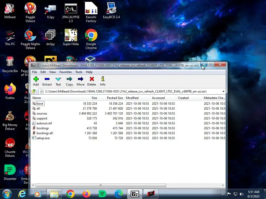266x199 pixels.
Task: Open the File menu
Action: [x=35, y=72]
